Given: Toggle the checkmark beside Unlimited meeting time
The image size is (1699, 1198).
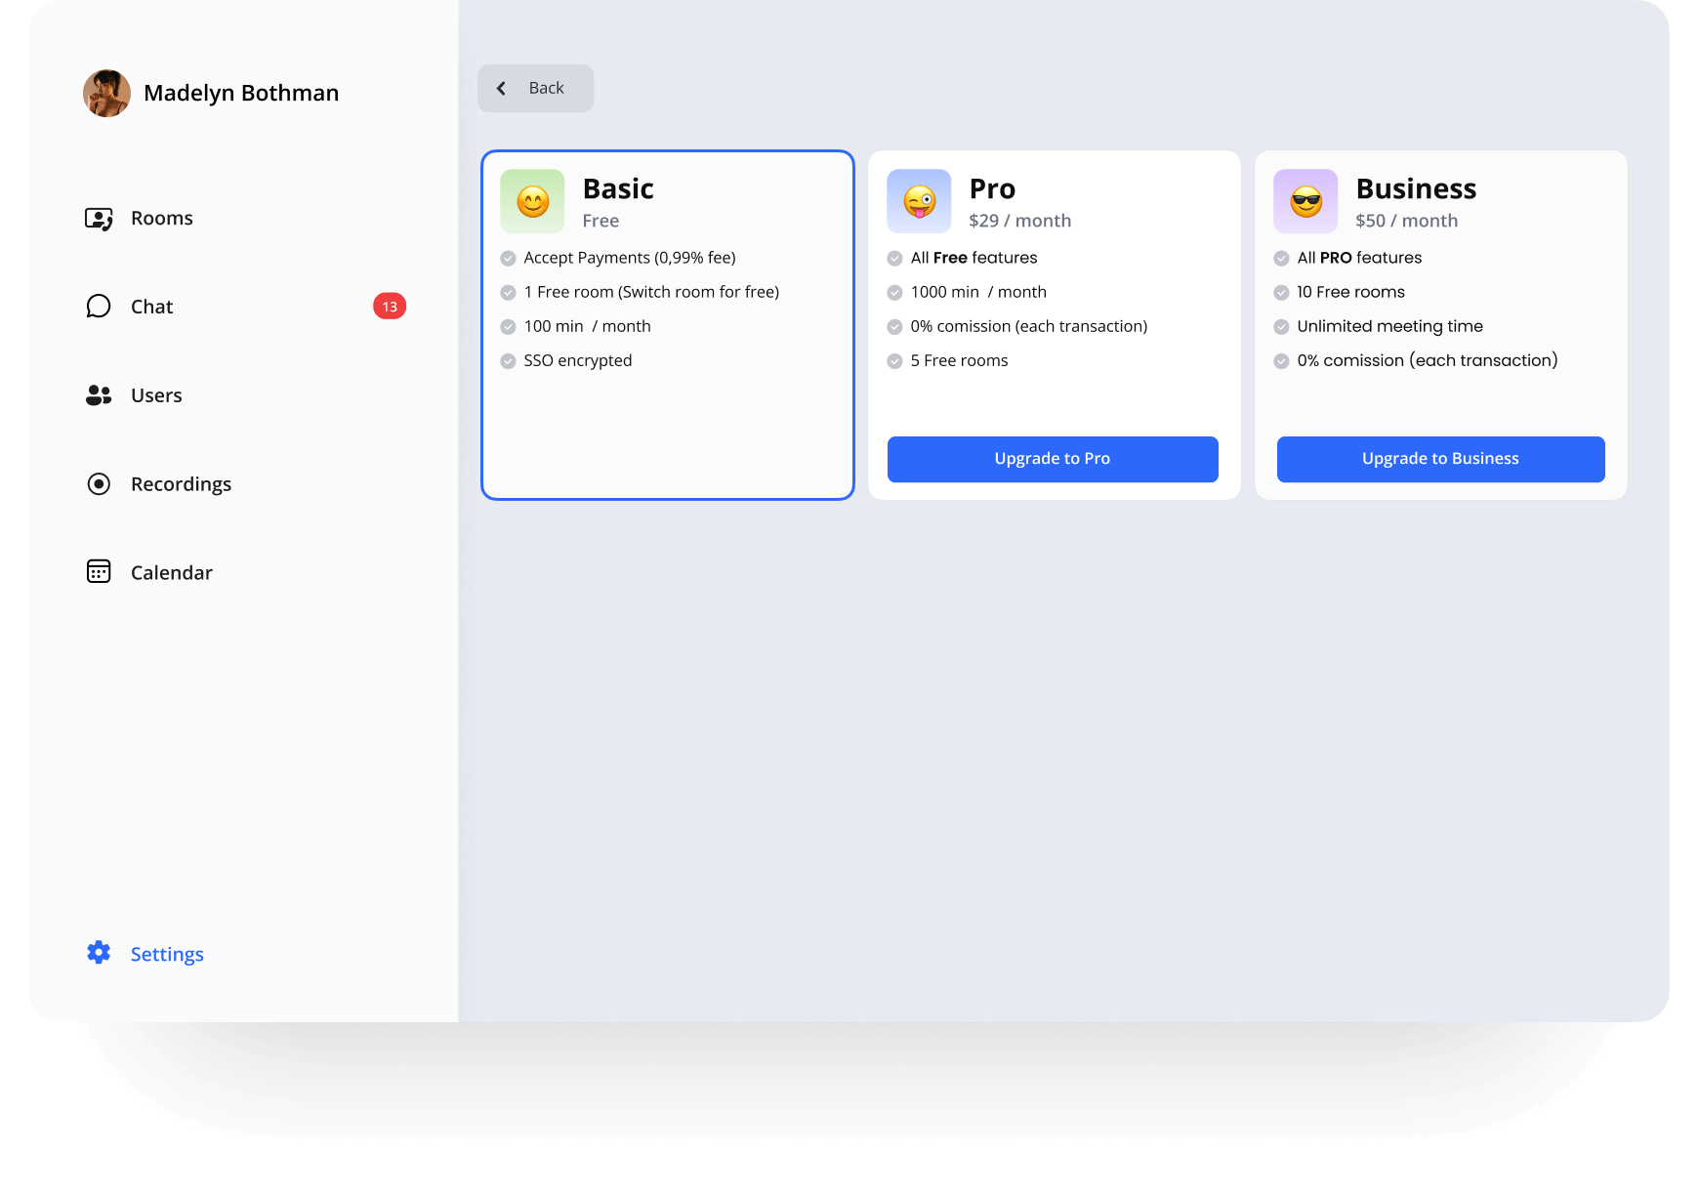Looking at the screenshot, I should pyautogui.click(x=1281, y=326).
